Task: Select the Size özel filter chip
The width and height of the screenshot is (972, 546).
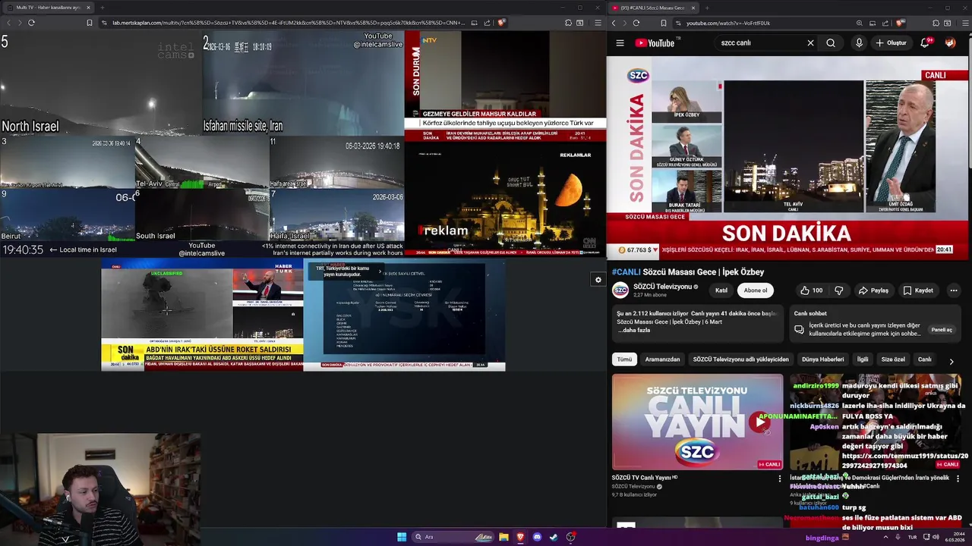Action: [893, 359]
